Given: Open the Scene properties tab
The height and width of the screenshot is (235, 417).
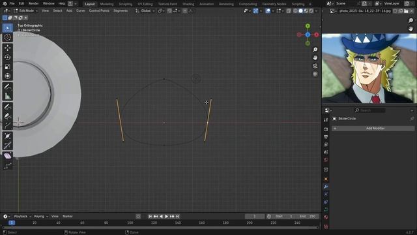Looking at the screenshot, I should pos(326,152).
